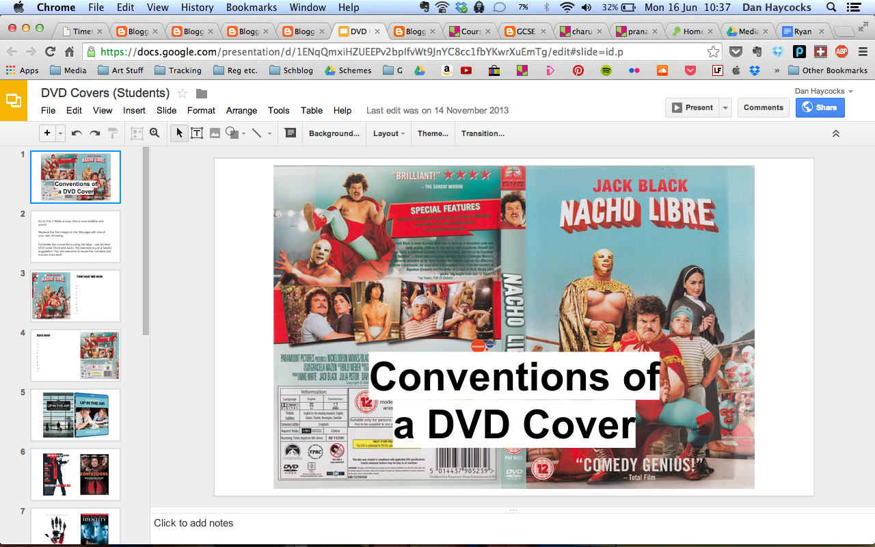Click the Chrome back arrow button
This screenshot has height=547, width=875.
[x=12, y=52]
